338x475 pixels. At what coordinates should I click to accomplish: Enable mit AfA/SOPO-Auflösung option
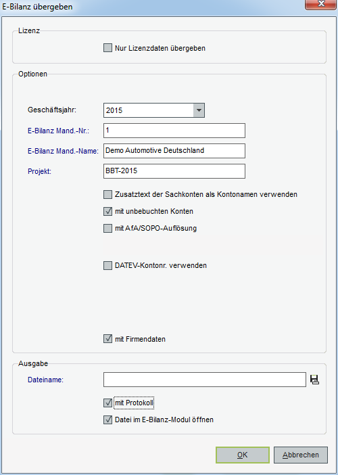click(x=107, y=228)
